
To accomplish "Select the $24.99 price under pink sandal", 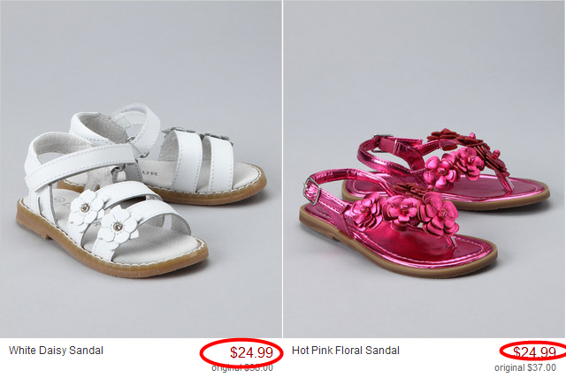I will pyautogui.click(x=534, y=352).
